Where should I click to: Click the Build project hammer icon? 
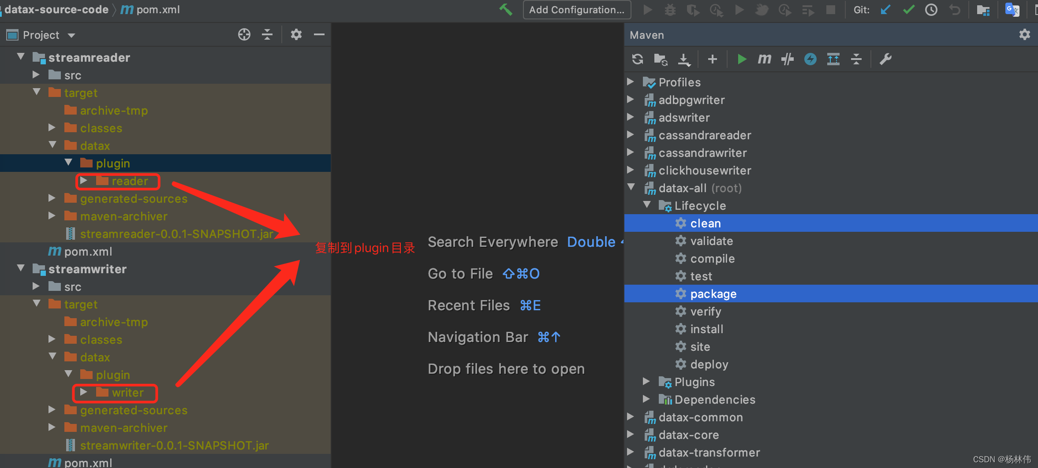pos(506,9)
